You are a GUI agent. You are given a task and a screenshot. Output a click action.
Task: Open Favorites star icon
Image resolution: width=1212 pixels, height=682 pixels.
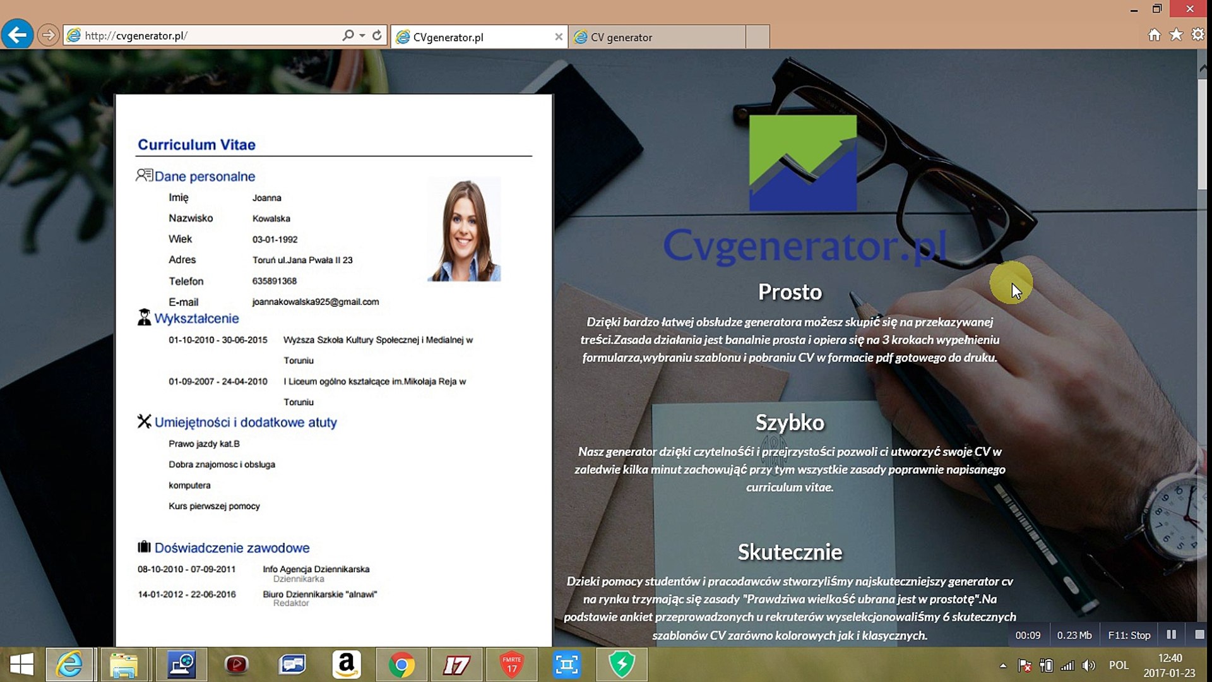coord(1176,35)
